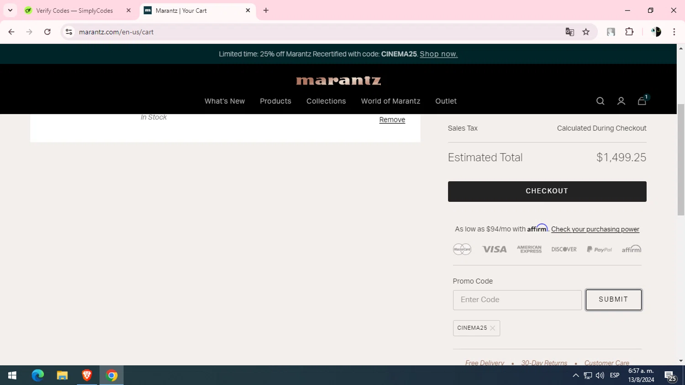
Task: Click the ESP language indicator
Action: tap(615, 375)
